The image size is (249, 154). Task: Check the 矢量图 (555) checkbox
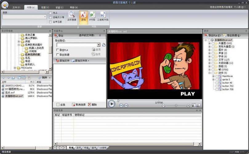click(213, 43)
